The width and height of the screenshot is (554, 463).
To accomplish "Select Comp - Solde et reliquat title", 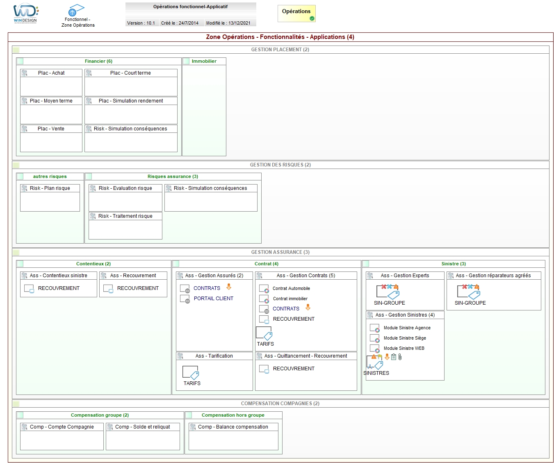I will click(x=143, y=427).
